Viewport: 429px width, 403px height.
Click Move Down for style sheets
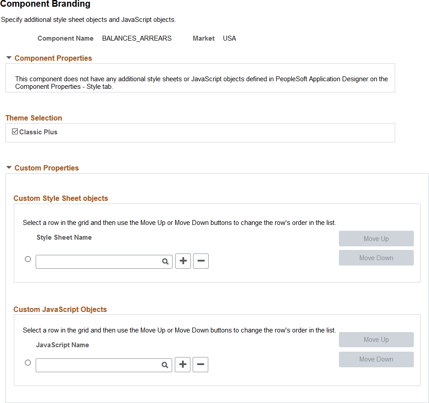[376, 258]
